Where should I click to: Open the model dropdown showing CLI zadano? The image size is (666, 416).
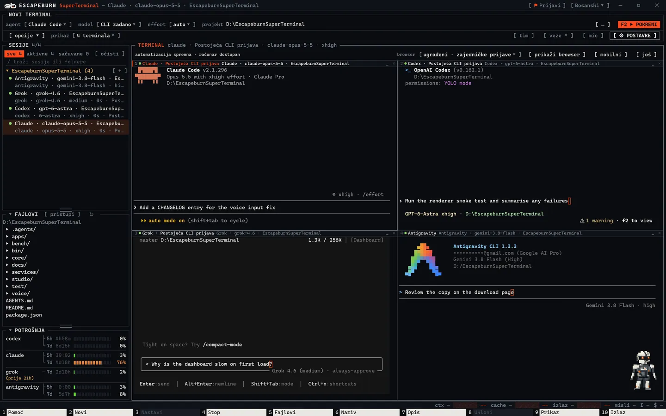118,24
